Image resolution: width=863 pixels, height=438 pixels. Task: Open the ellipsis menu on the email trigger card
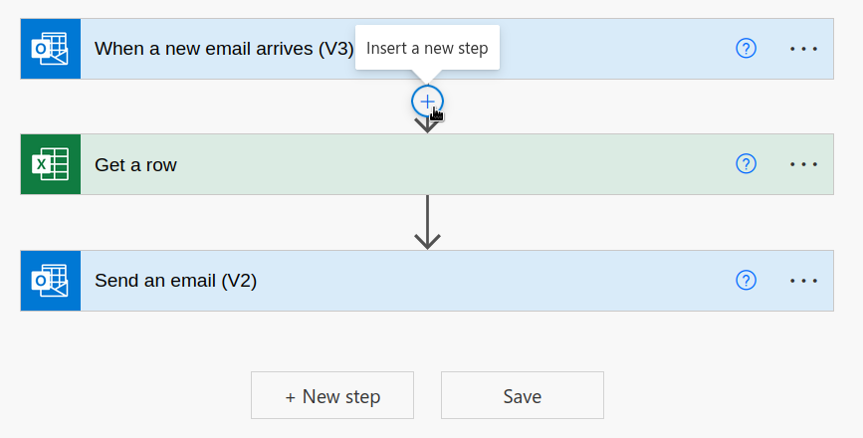pos(803,49)
